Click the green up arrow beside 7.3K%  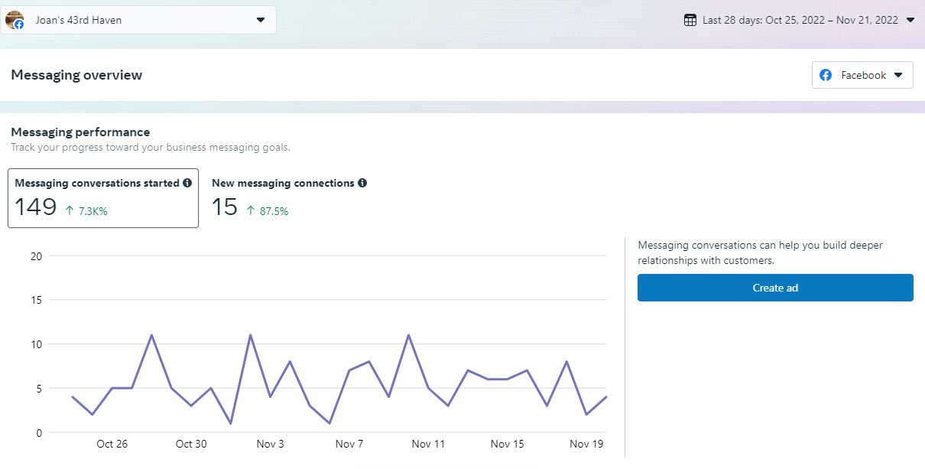point(70,210)
